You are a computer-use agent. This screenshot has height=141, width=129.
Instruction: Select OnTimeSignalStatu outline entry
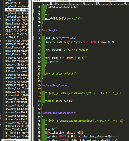17,136
